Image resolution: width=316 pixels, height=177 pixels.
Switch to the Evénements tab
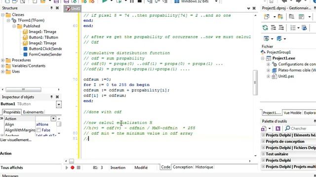click(x=33, y=112)
